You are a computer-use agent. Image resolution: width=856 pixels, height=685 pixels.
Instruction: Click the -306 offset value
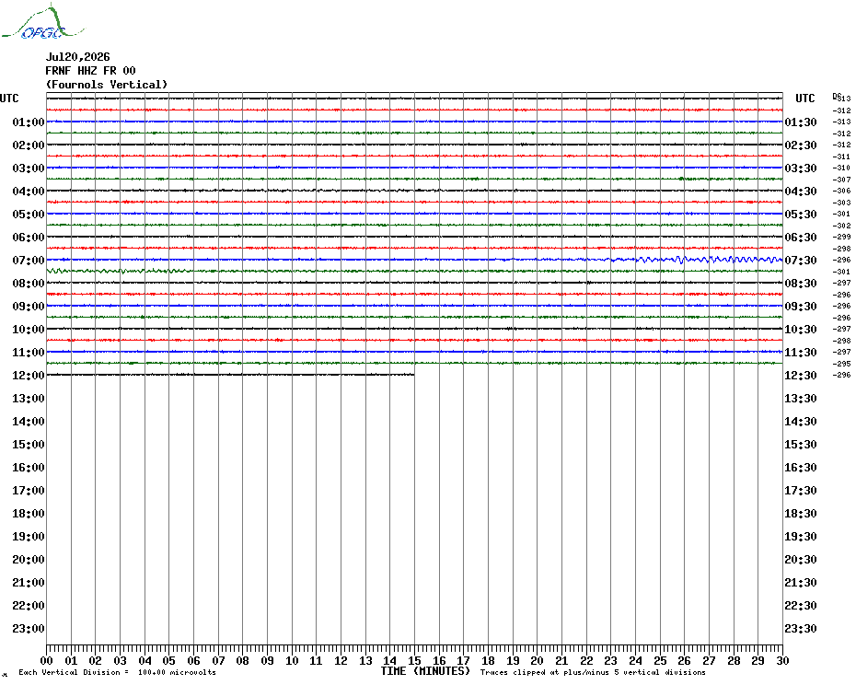842,192
